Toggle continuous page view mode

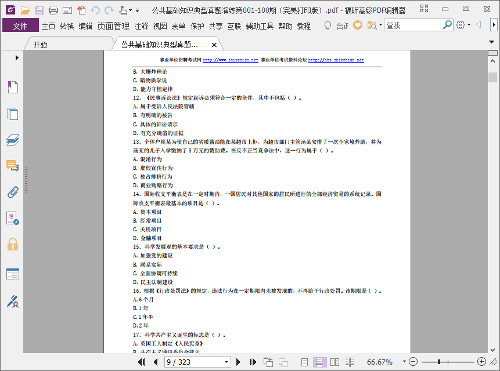coord(319,362)
